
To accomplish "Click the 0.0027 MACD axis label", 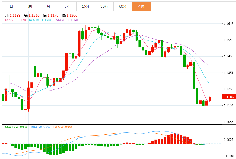I will (x=229, y=140).
